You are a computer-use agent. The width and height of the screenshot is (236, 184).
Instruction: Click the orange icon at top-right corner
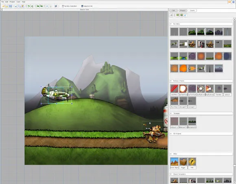pyautogui.click(x=229, y=2)
